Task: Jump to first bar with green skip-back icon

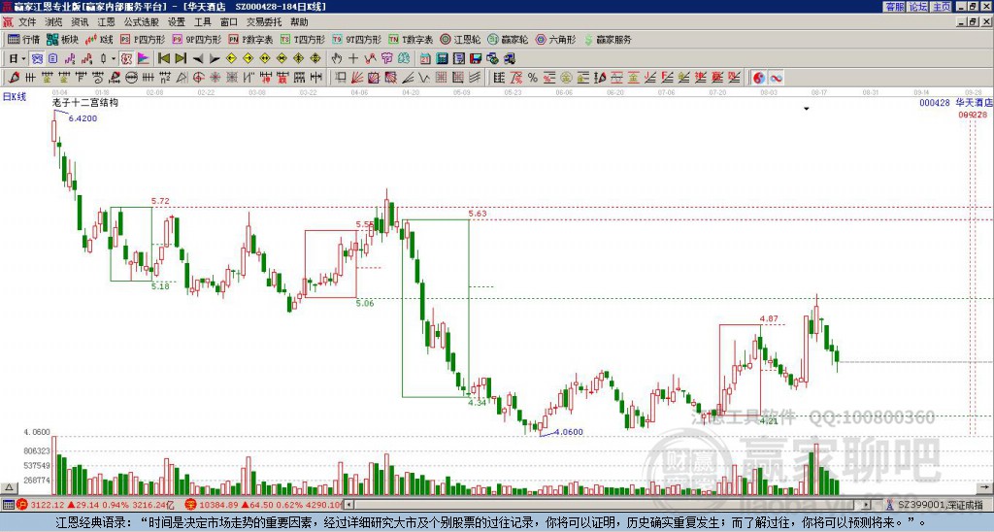Action: pyautogui.click(x=163, y=59)
